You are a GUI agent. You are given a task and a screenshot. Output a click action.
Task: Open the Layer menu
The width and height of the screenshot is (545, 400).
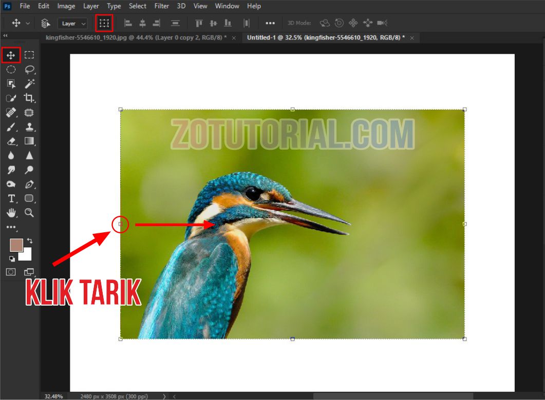tap(91, 6)
